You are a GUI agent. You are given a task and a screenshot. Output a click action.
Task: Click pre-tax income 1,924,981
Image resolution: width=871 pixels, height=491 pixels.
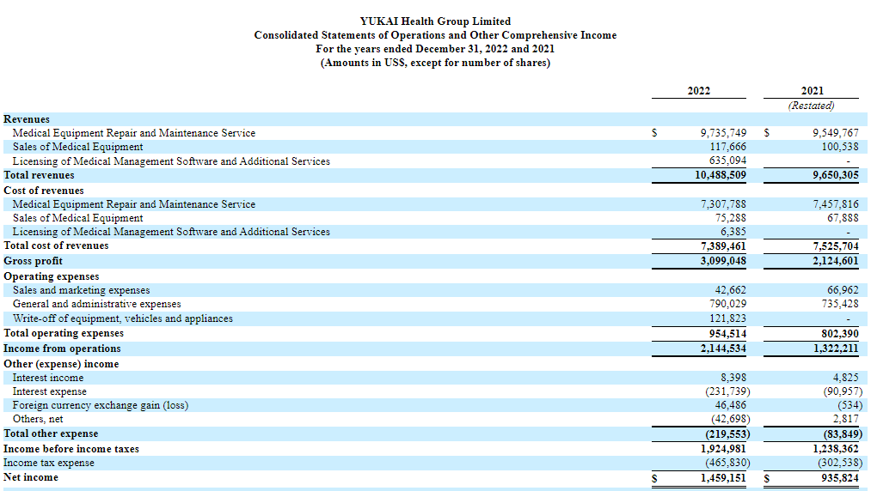tap(723, 449)
